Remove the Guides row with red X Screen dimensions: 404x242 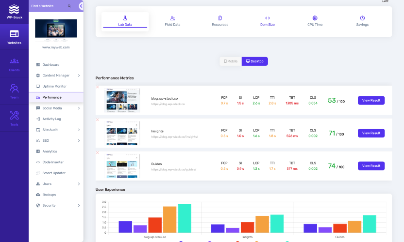pos(98,152)
